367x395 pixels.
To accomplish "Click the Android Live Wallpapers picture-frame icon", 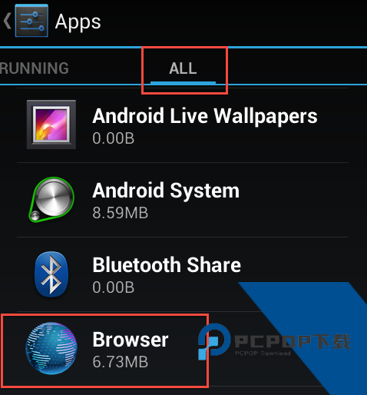I will click(51, 124).
